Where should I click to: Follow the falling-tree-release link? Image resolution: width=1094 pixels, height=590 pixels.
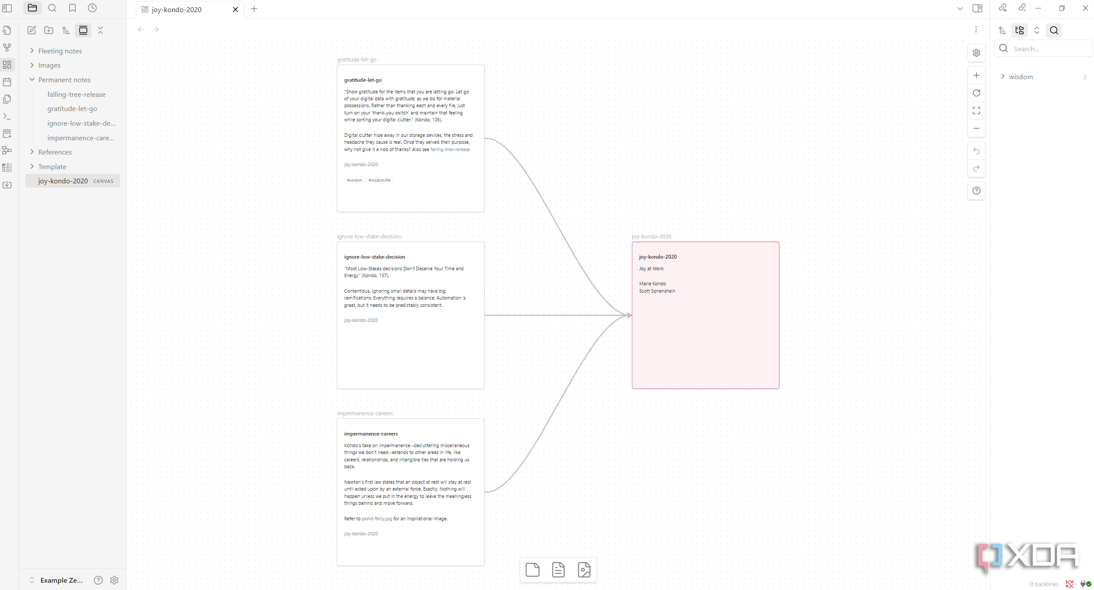point(450,149)
